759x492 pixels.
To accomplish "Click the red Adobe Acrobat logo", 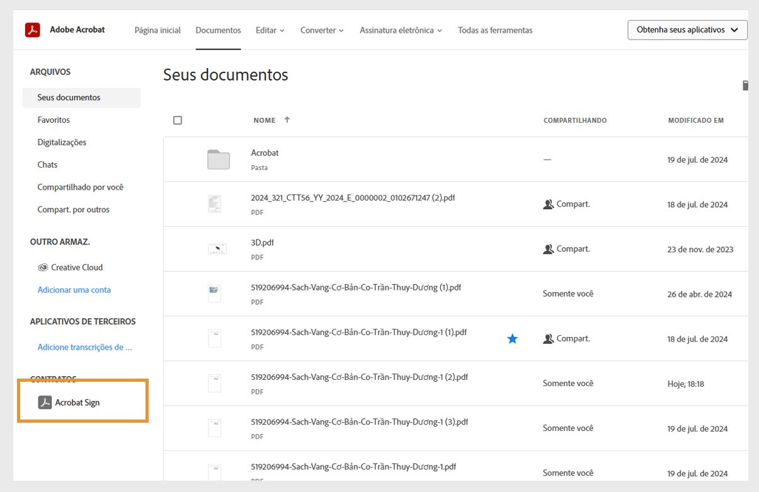I will coord(33,29).
